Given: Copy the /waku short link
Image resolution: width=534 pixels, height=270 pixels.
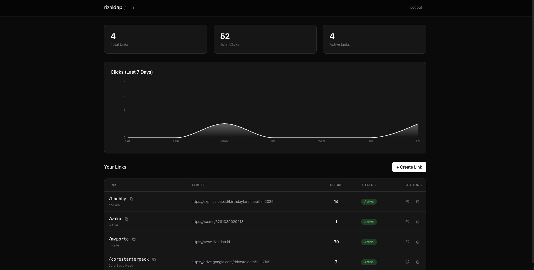Looking at the screenshot, I should 126,219.
